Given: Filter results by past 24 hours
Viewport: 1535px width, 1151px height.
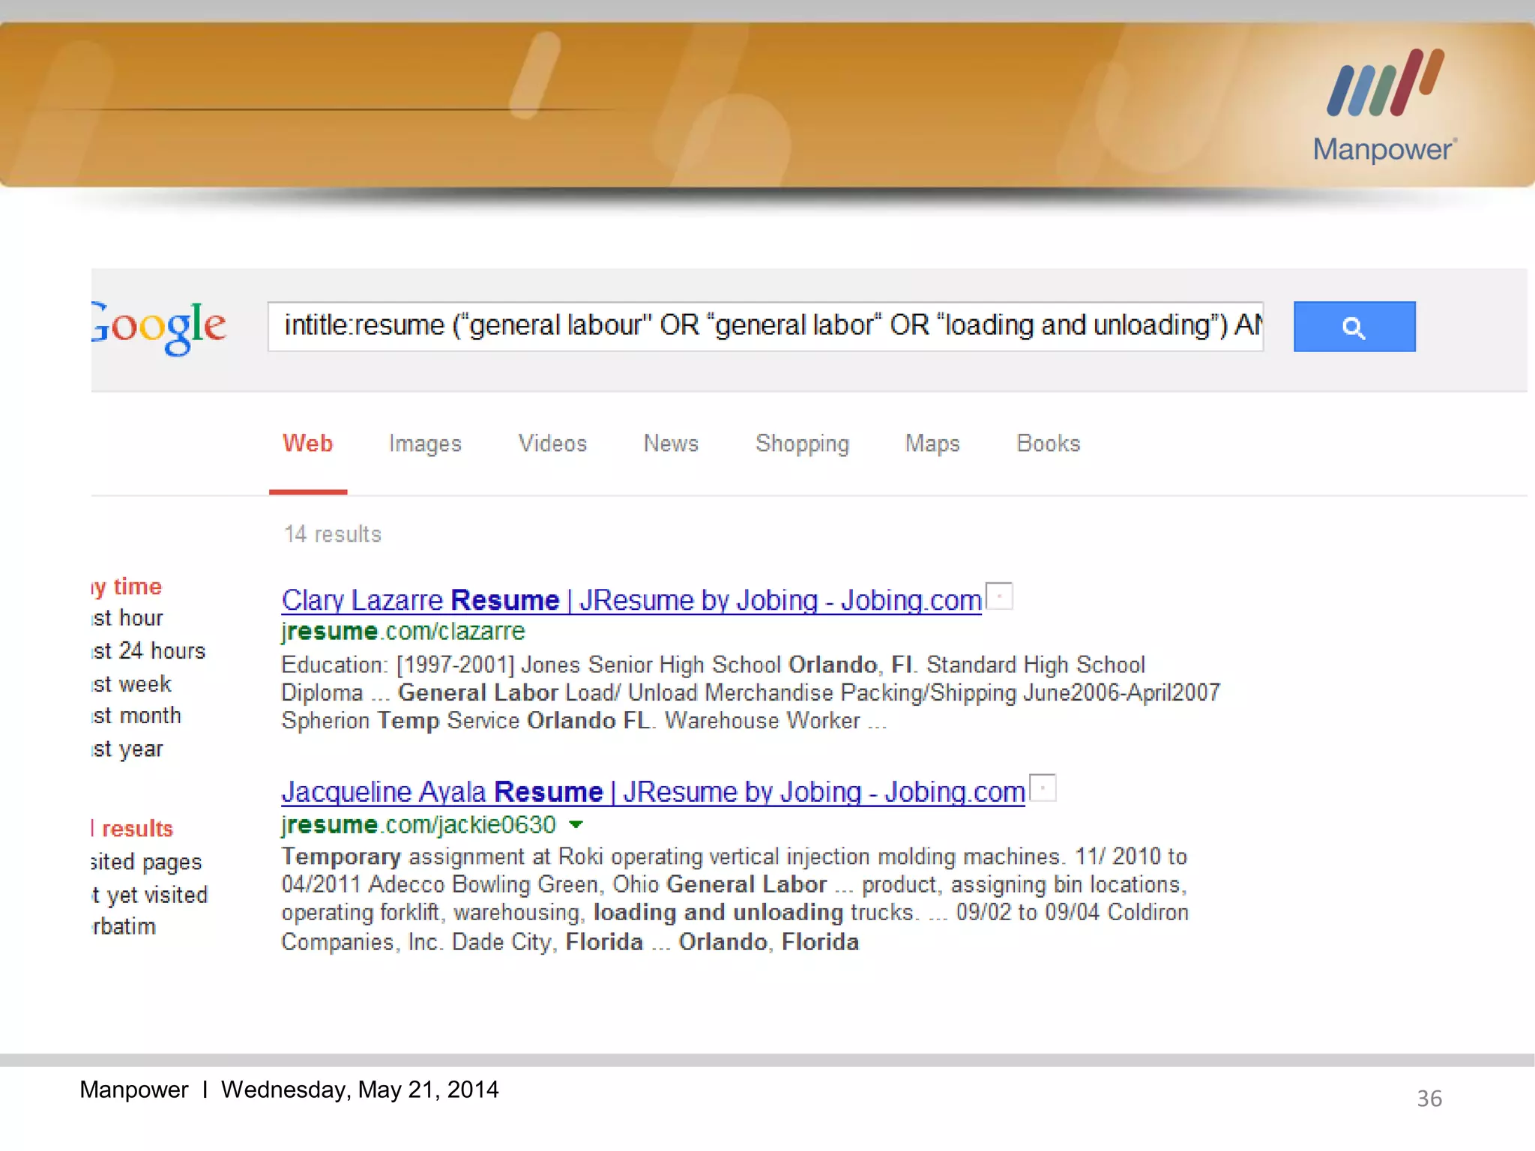Looking at the screenshot, I should tap(149, 650).
